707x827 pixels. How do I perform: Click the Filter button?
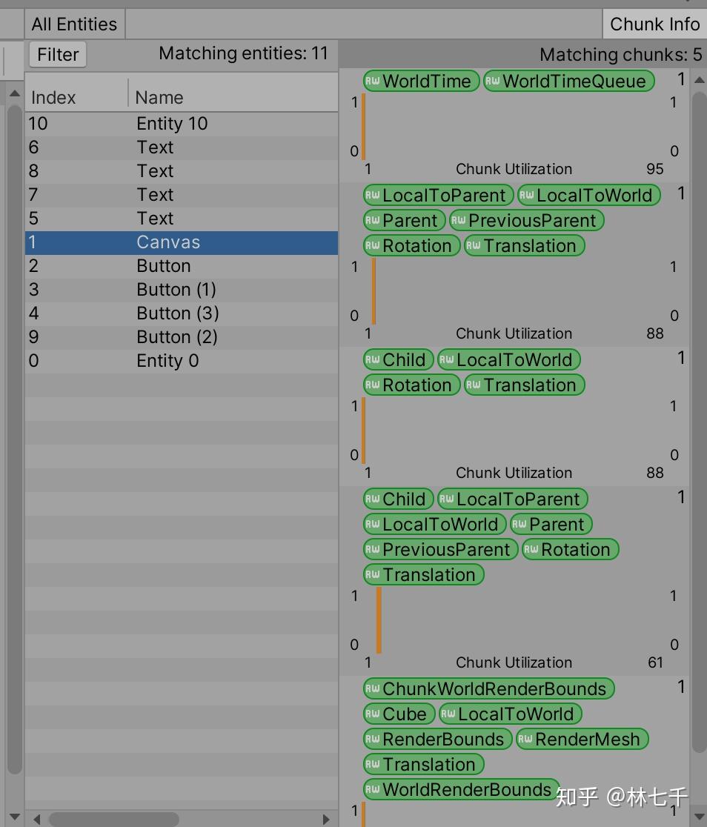[57, 53]
